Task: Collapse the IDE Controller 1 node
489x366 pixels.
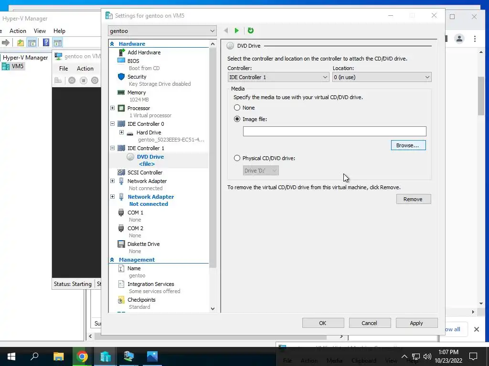Action: 113,148
